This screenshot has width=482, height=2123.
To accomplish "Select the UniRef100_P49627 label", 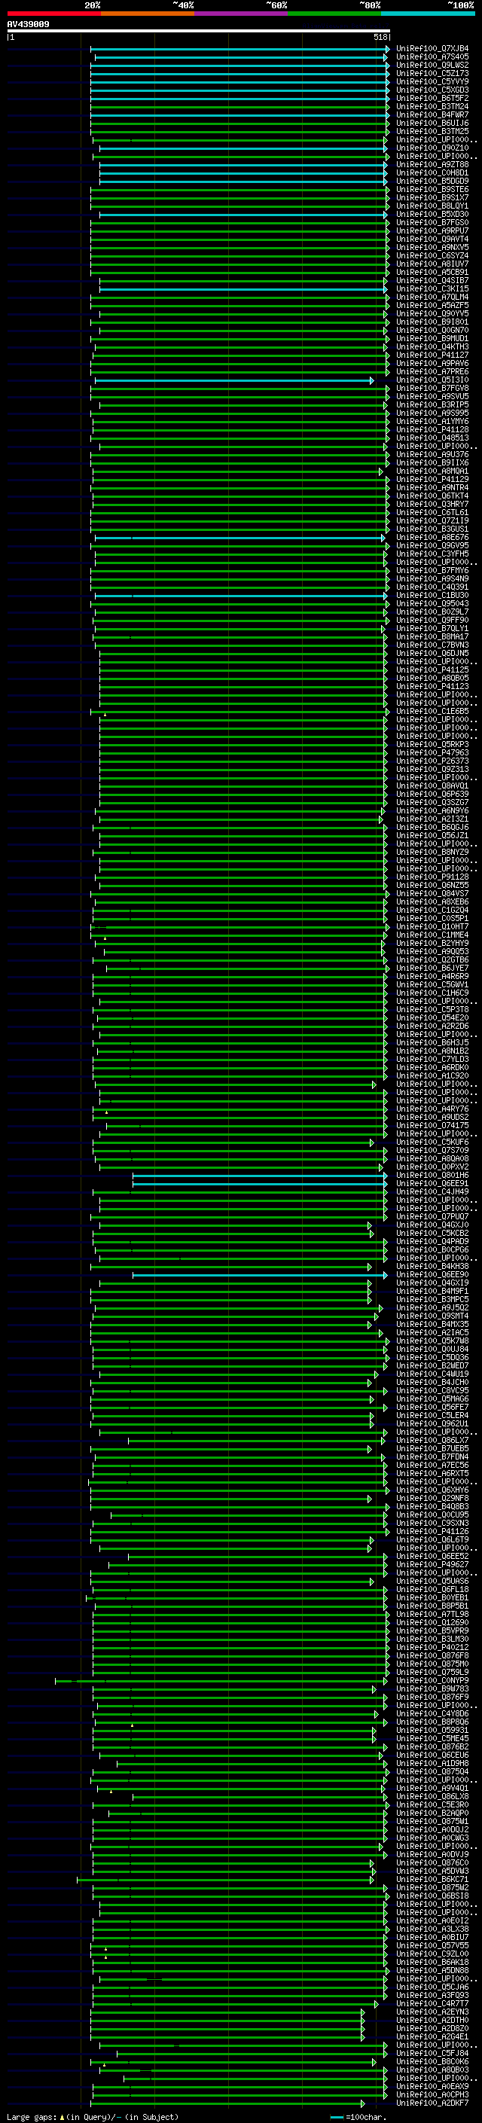I will coord(432,1564).
